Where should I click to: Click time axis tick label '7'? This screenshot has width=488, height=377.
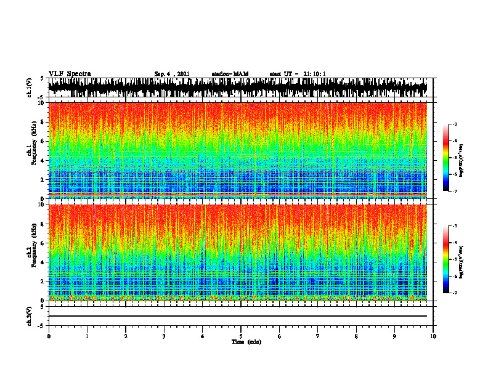point(318,336)
